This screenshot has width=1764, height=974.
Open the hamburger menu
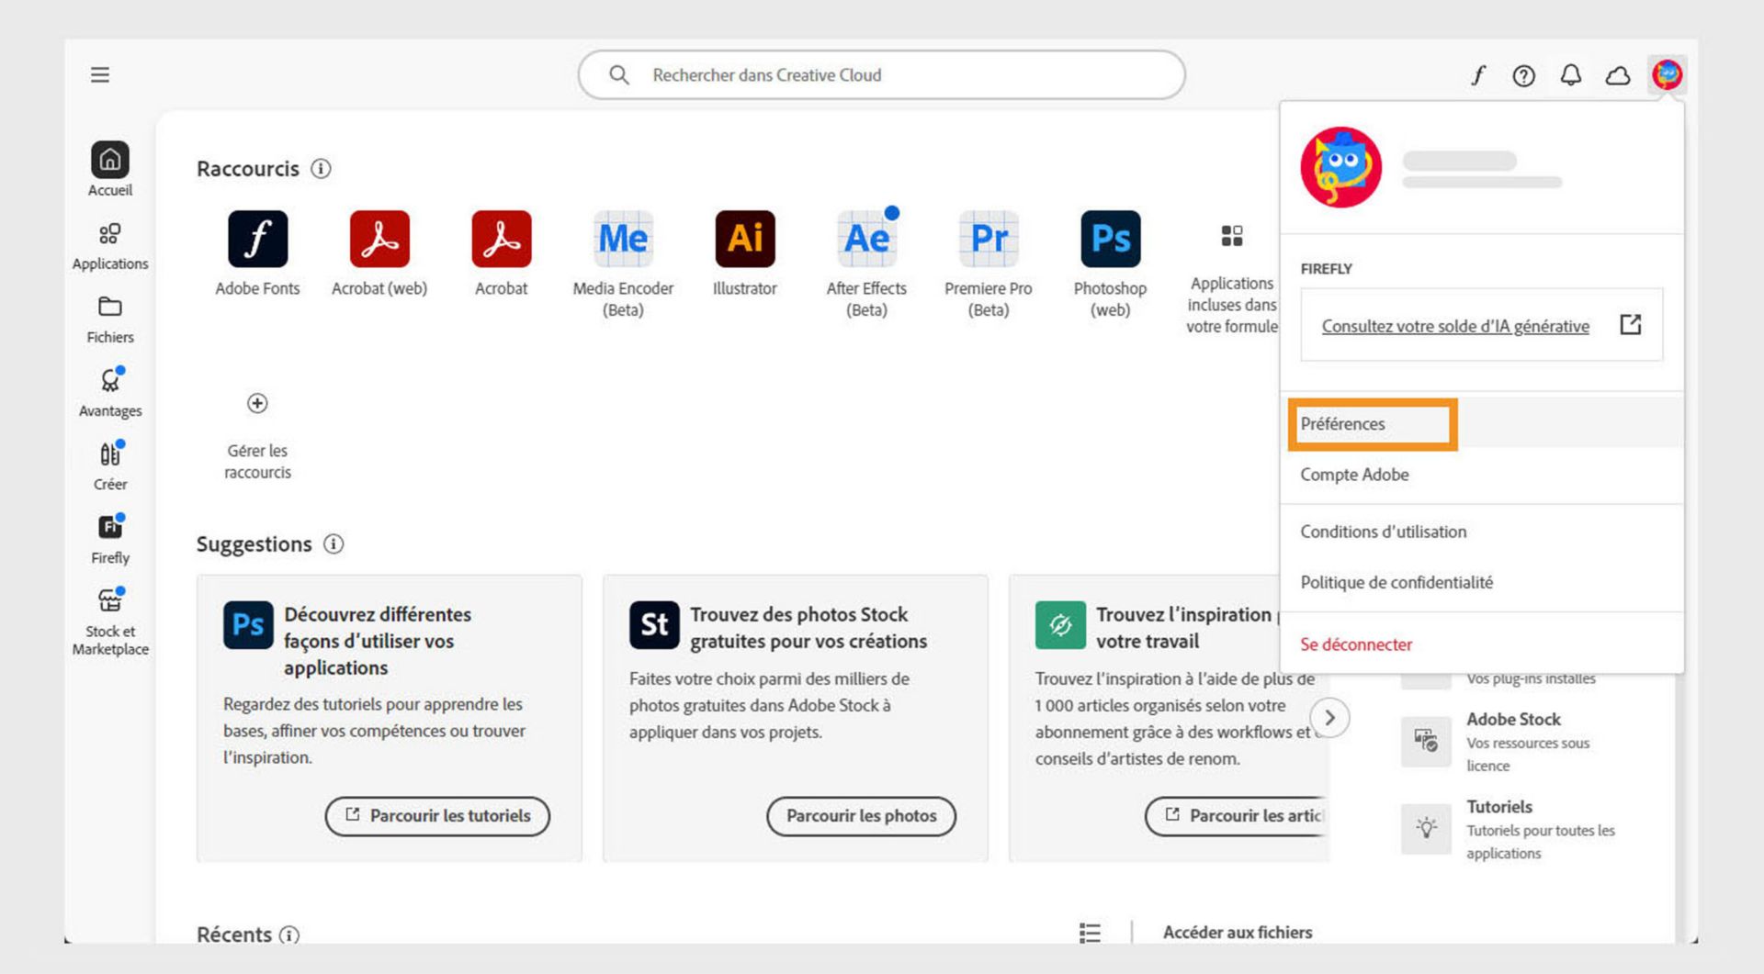(100, 74)
